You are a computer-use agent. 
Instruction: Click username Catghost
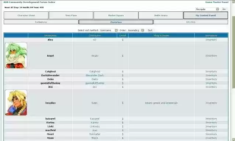(50, 72)
